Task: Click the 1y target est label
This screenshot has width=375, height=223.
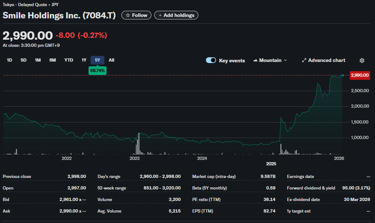Action: click(x=299, y=211)
